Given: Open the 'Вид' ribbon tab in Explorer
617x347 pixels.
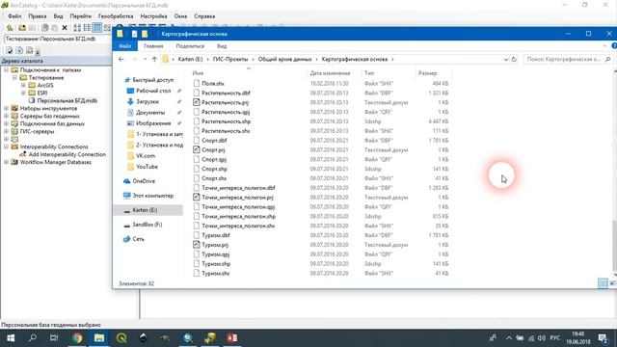Looking at the screenshot, I should pos(222,46).
